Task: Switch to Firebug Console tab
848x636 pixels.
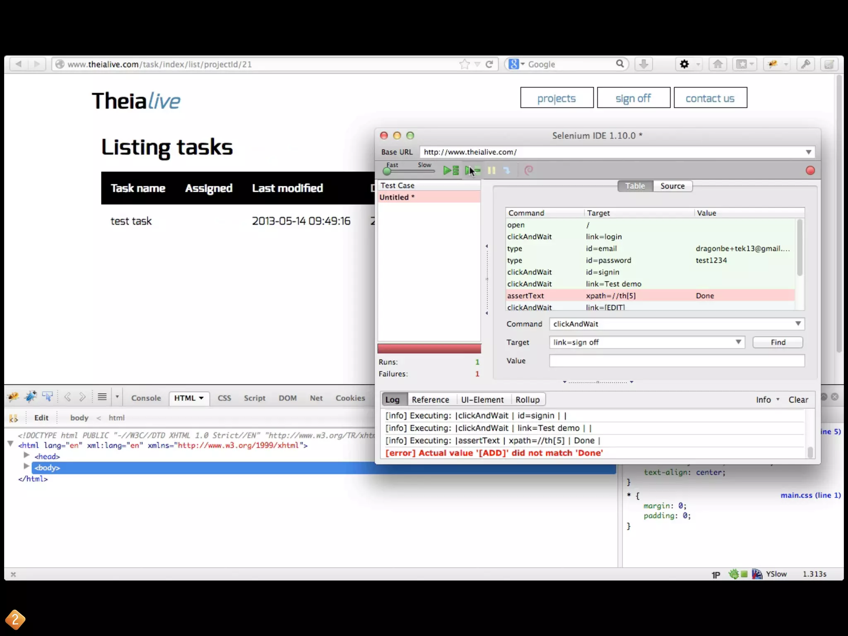Action: tap(146, 398)
